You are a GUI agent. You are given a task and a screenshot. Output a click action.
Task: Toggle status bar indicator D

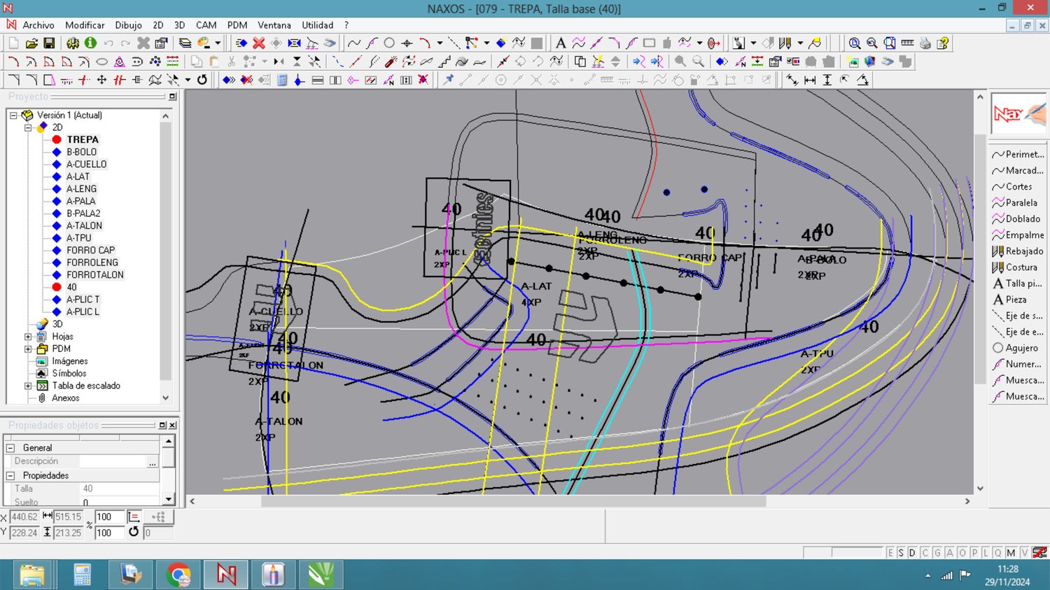pos(912,553)
